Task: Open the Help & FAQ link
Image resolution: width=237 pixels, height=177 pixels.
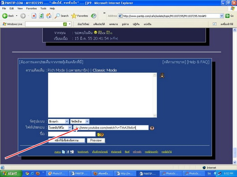Action: click(198, 62)
